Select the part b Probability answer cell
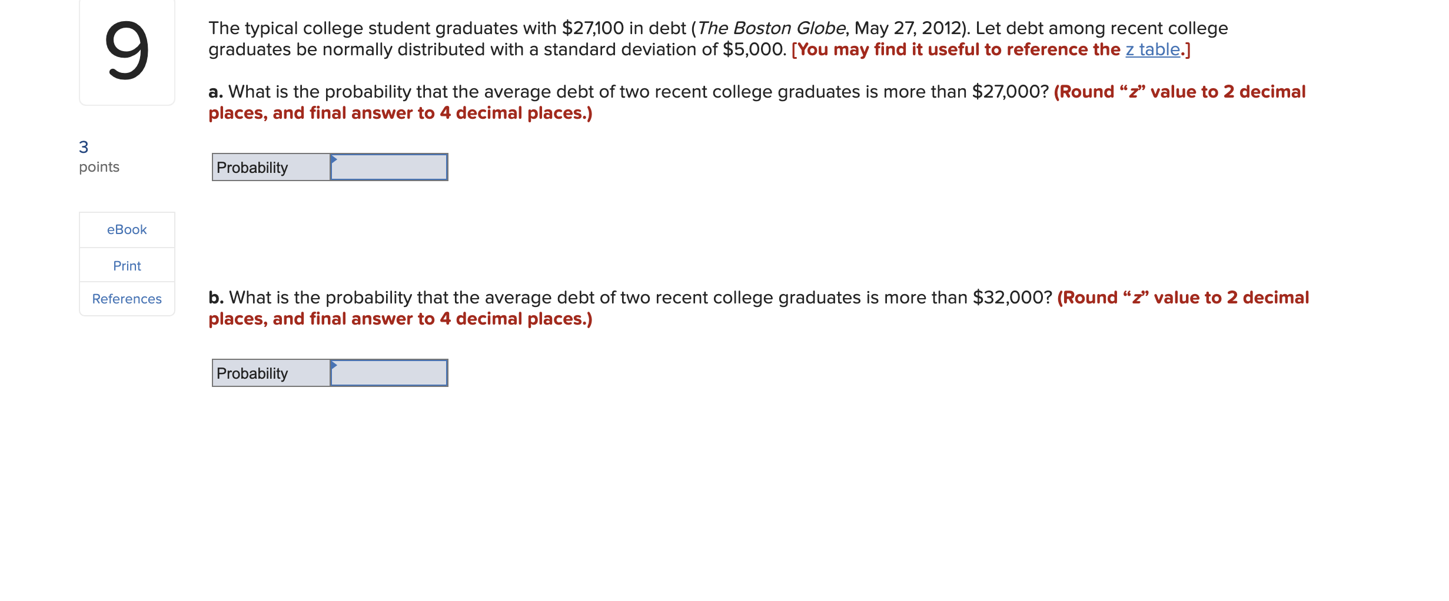The height and width of the screenshot is (601, 1449). click(388, 373)
